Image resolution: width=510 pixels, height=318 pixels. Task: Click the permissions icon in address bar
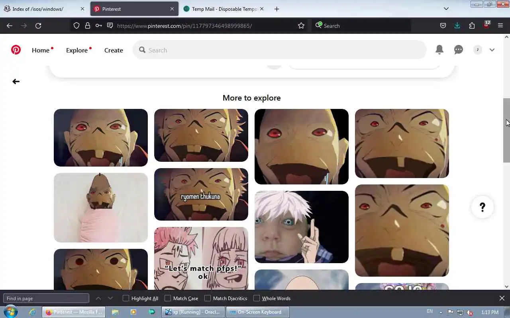[x=110, y=25]
